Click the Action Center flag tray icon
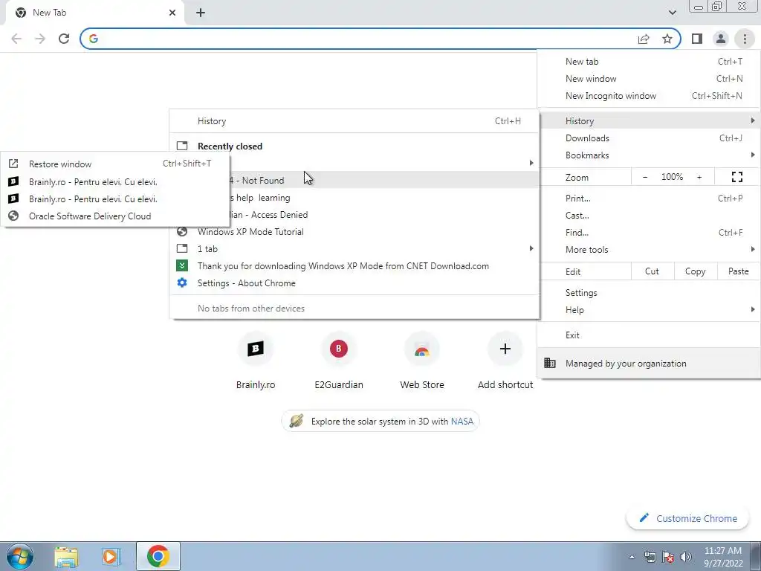 click(668, 557)
